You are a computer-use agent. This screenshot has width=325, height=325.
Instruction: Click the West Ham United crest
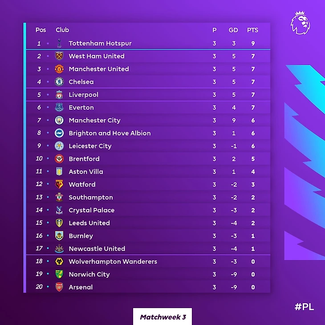click(59, 56)
